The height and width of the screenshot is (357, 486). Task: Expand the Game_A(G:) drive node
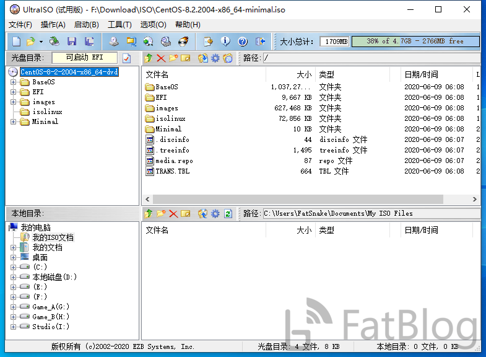13,307
